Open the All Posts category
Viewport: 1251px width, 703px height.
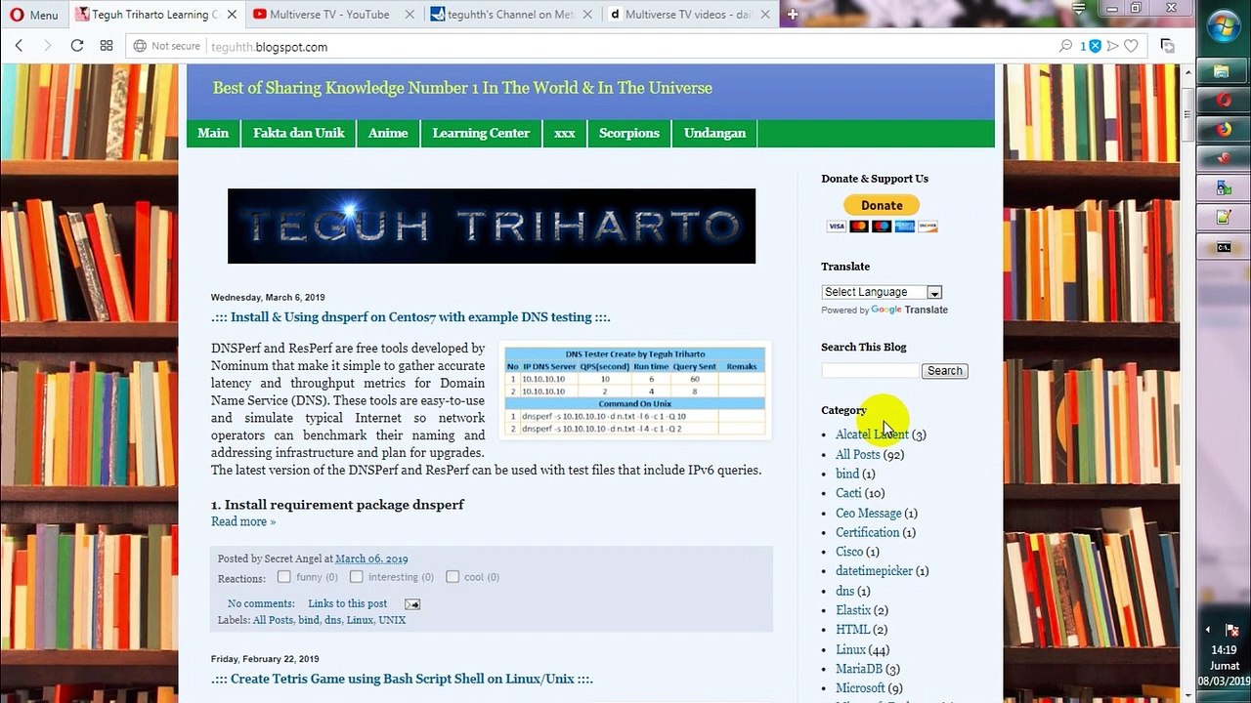click(x=858, y=454)
